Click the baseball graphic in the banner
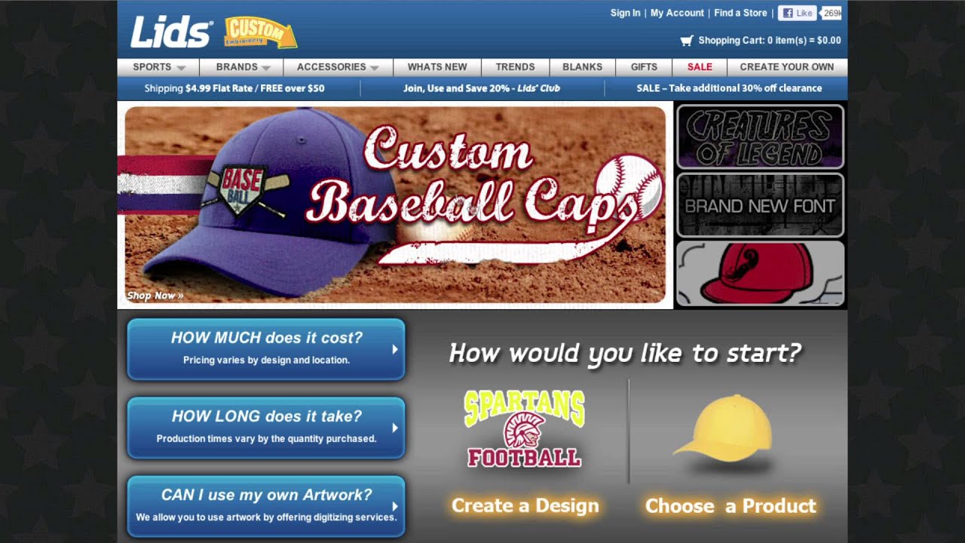Viewport: 965px width, 543px height. (629, 186)
